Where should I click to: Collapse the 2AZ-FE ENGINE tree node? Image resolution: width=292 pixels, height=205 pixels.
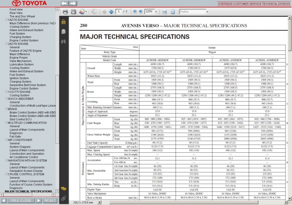7,44
